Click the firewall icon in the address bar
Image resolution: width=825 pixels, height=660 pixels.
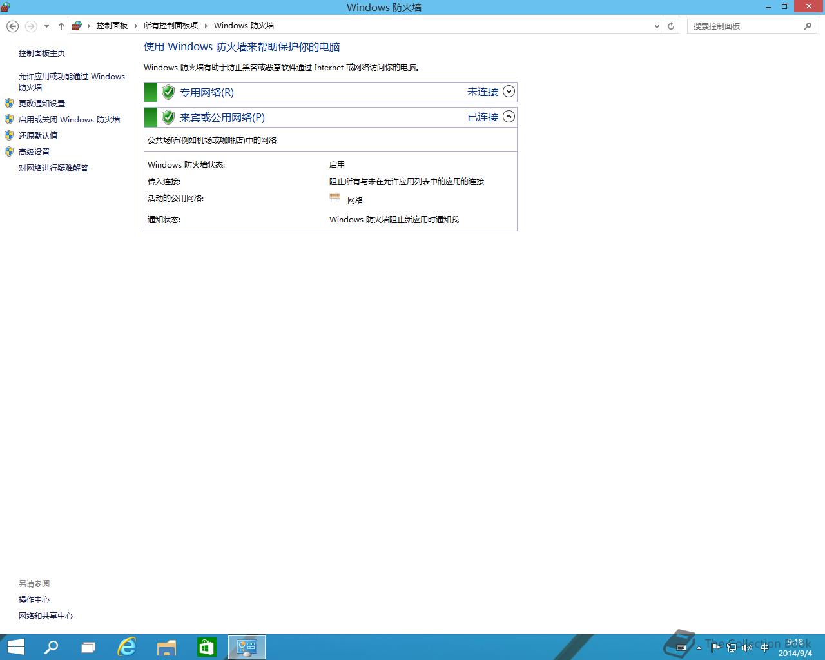77,26
